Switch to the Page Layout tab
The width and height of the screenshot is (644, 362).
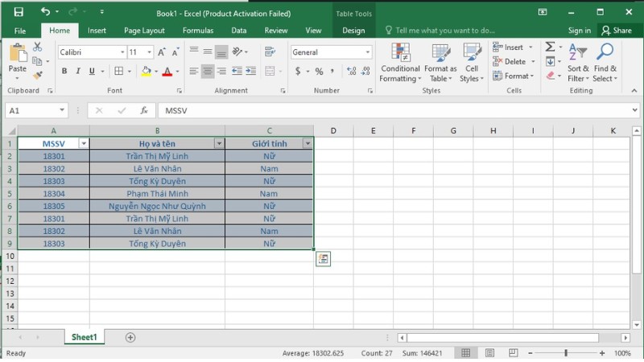click(x=144, y=31)
